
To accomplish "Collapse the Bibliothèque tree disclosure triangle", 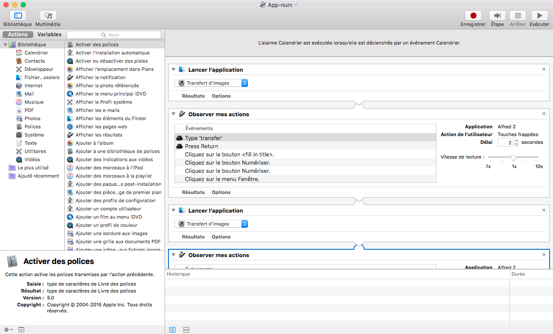I will [5, 45].
